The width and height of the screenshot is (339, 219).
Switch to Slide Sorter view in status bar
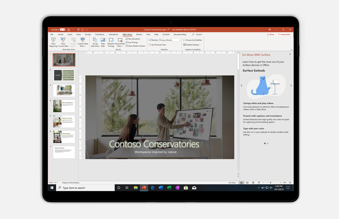247,183
